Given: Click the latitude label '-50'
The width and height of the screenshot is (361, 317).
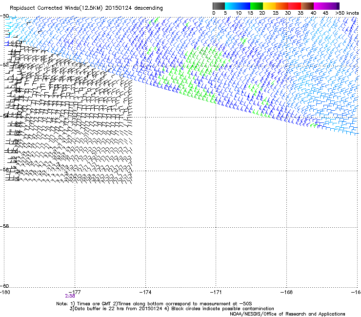Looking at the screenshot, I should coord(4,16).
